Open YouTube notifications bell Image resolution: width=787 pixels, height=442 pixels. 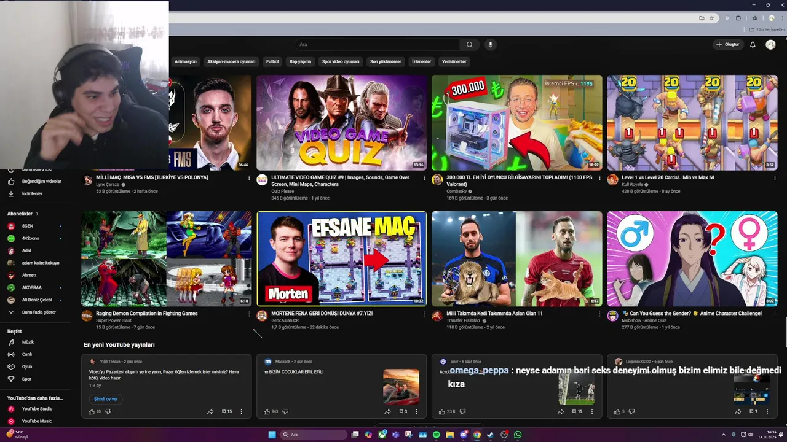click(x=753, y=45)
